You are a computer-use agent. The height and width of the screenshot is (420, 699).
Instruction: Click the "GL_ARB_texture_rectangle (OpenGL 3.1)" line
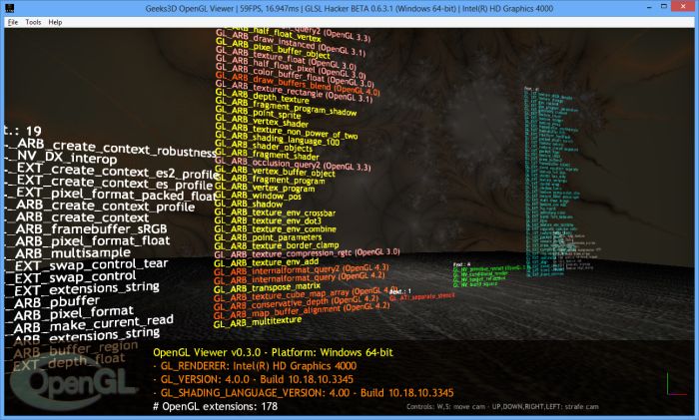(x=294, y=93)
